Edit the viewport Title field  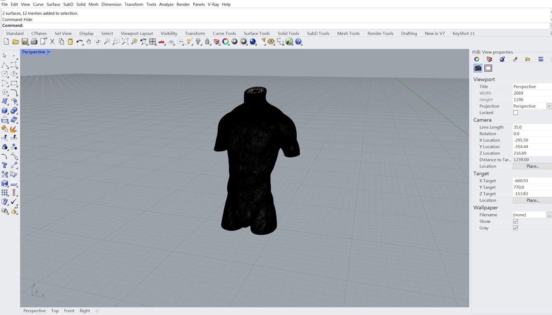[532, 87]
